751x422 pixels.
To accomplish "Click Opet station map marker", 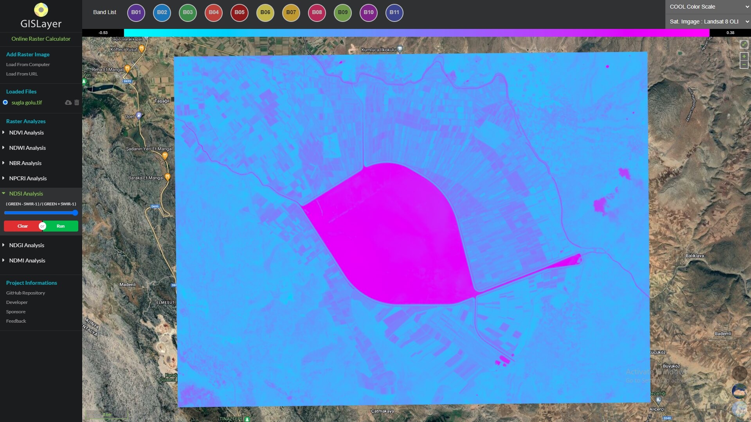I will (x=139, y=115).
